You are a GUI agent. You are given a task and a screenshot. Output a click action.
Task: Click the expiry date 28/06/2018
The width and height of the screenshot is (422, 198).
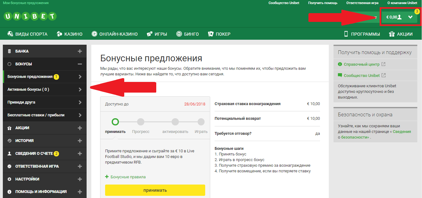[195, 104]
